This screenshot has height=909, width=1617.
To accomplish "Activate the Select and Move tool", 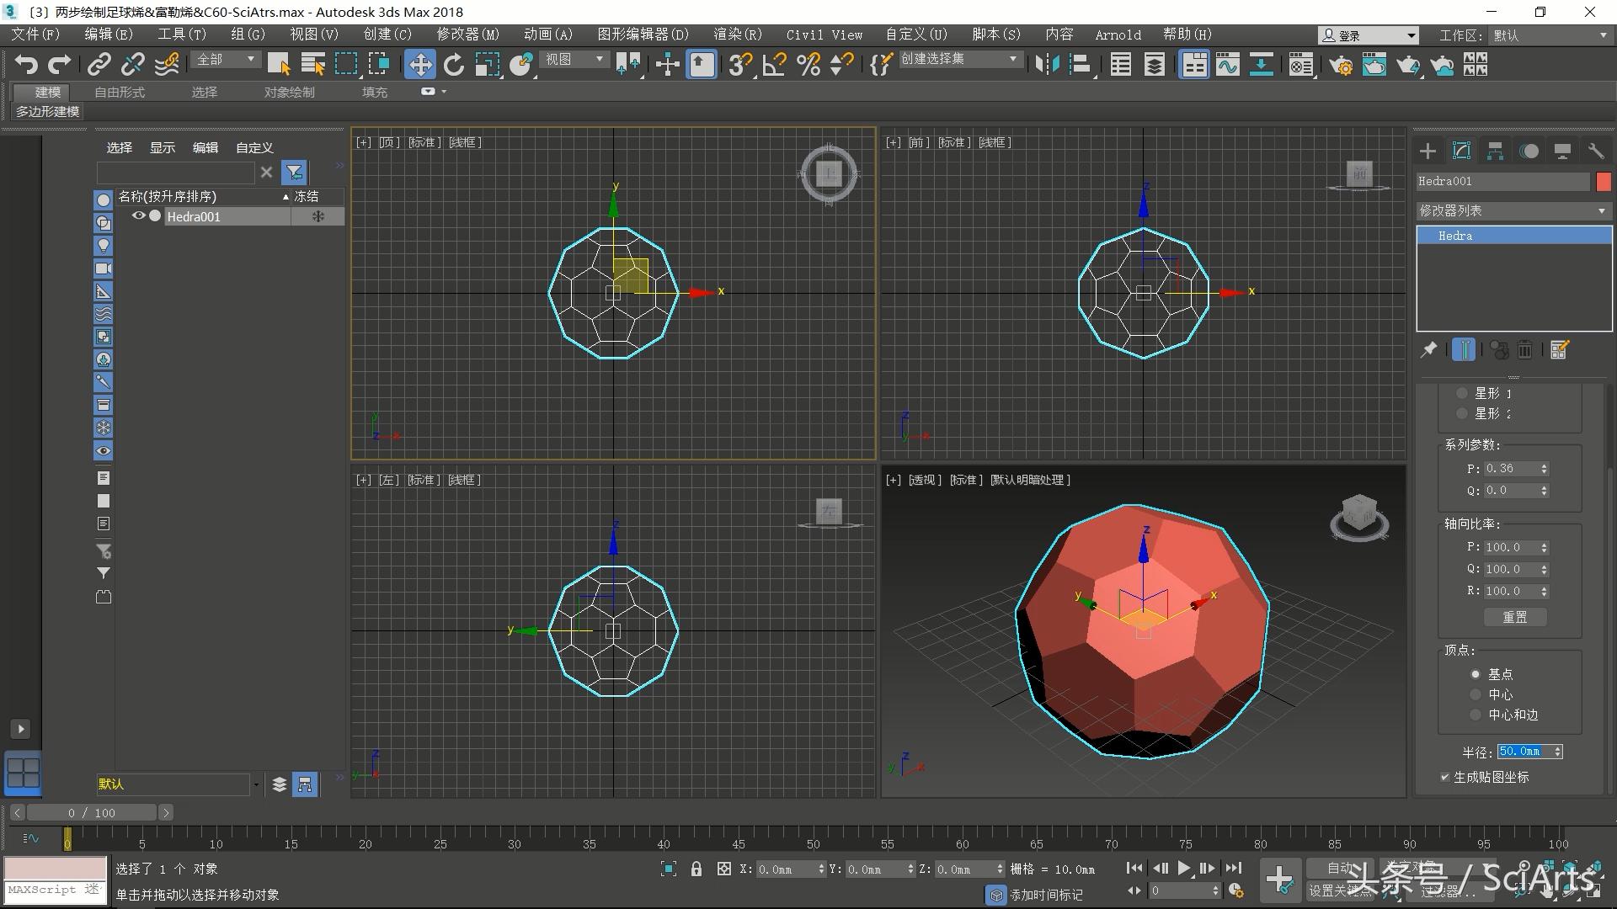I will [x=420, y=64].
